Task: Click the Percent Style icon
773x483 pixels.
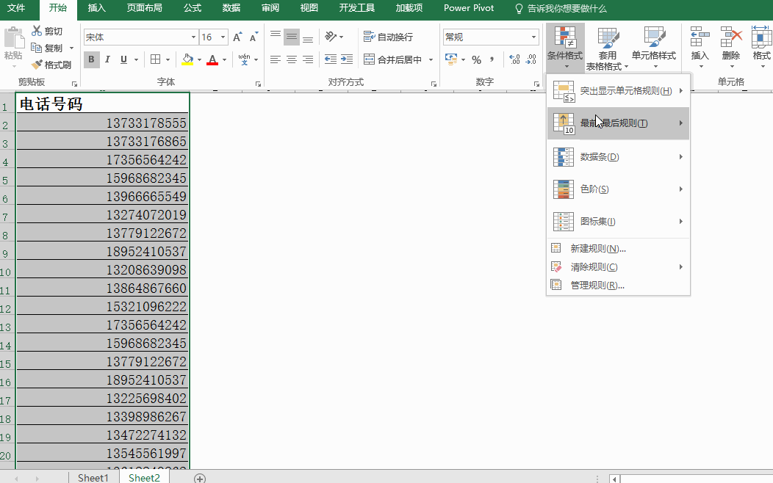Action: (x=476, y=59)
